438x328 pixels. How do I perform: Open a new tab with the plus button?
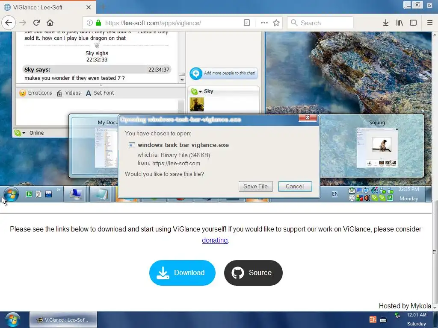[x=103, y=7]
